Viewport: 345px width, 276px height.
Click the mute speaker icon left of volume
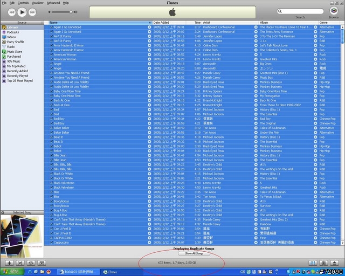[x=50, y=12]
